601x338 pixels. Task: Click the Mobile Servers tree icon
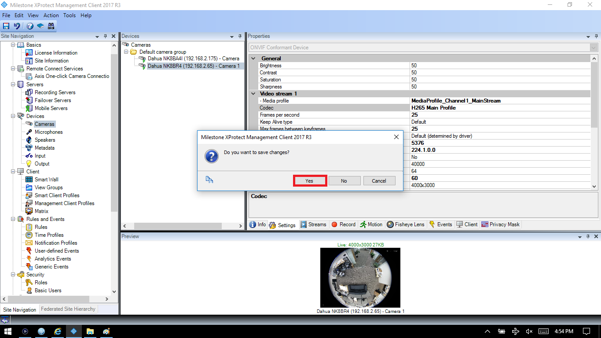29,108
